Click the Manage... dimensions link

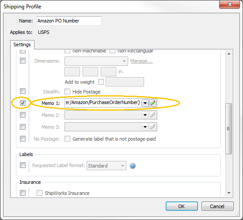pos(141,61)
